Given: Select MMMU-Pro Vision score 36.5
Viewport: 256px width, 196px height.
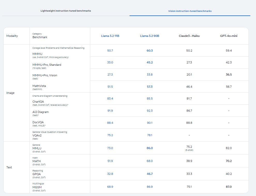Looking at the screenshot, I should [x=229, y=74].
